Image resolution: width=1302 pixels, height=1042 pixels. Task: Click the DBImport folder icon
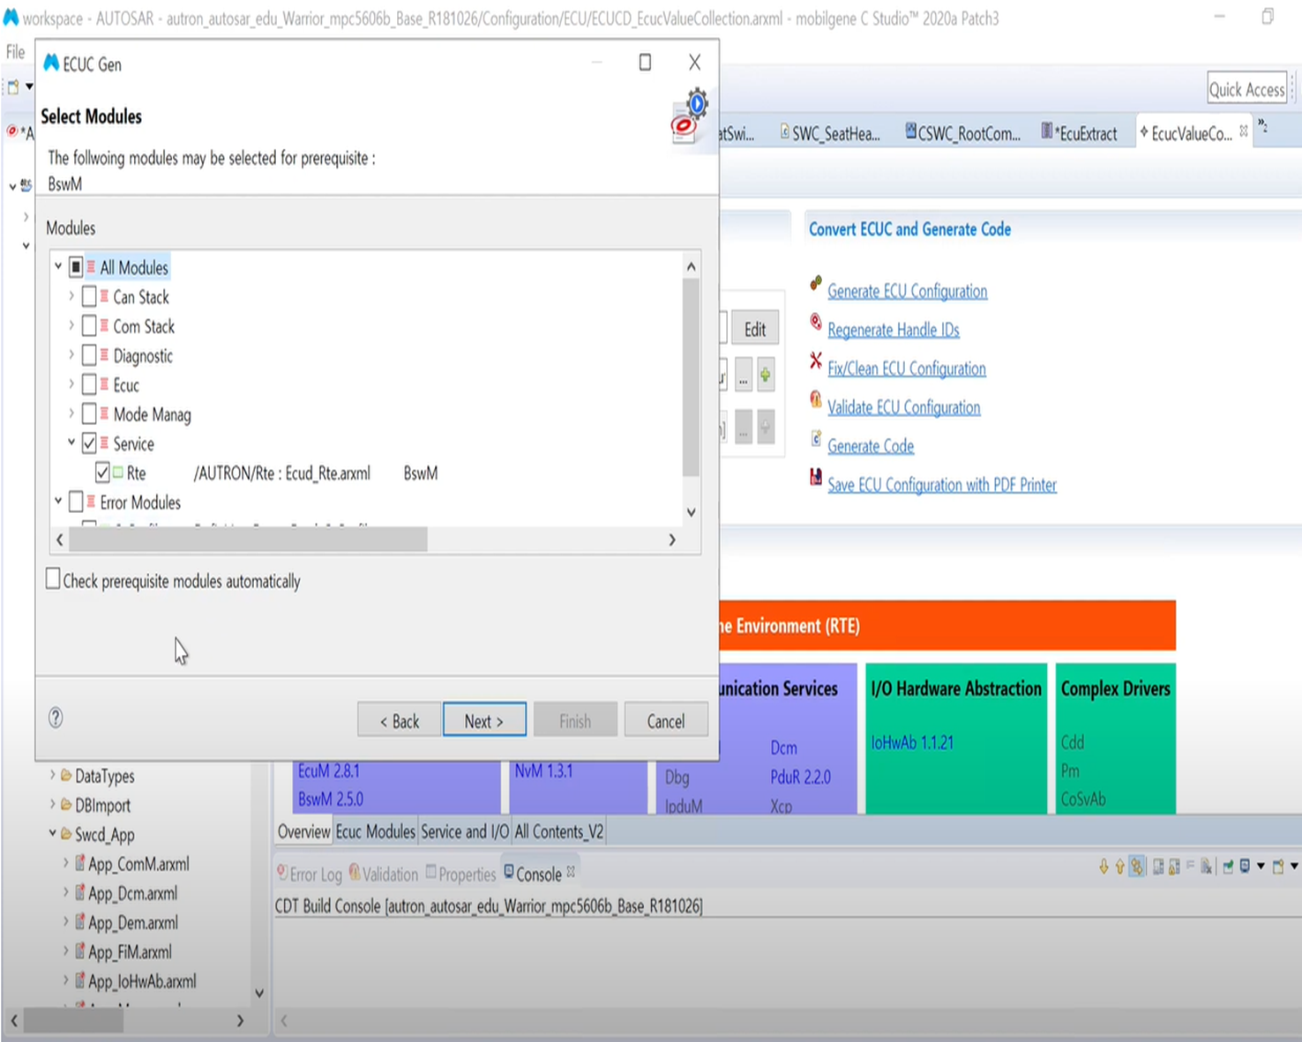66,805
